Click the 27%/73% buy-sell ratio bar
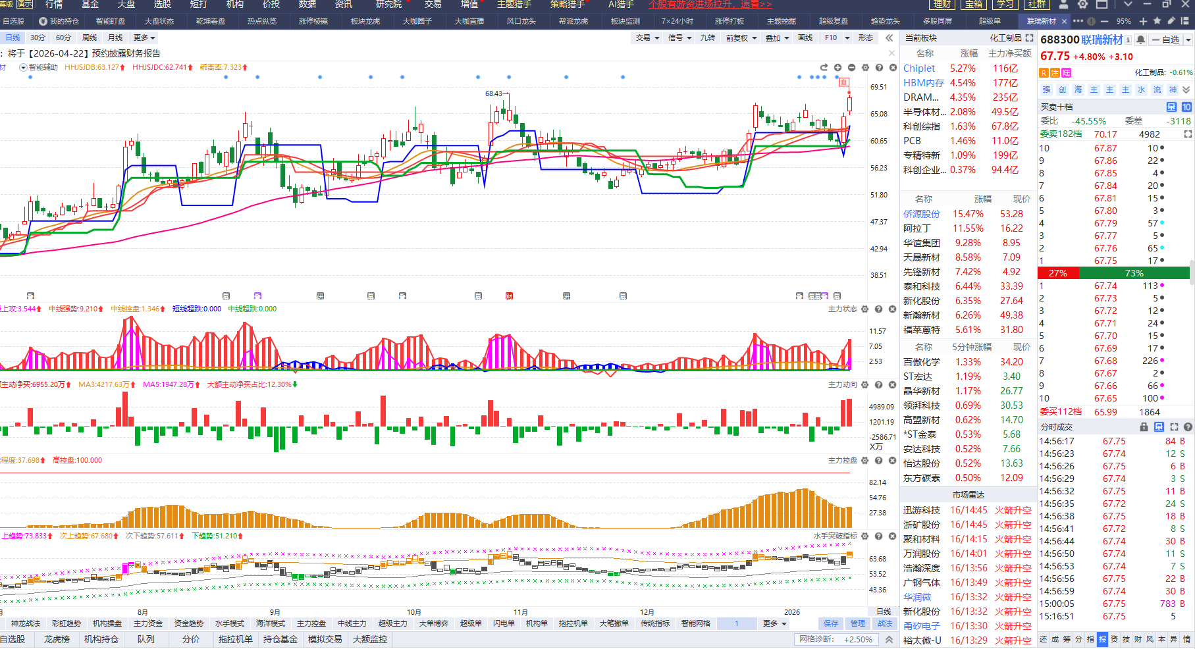The width and height of the screenshot is (1195, 649). click(x=1113, y=273)
